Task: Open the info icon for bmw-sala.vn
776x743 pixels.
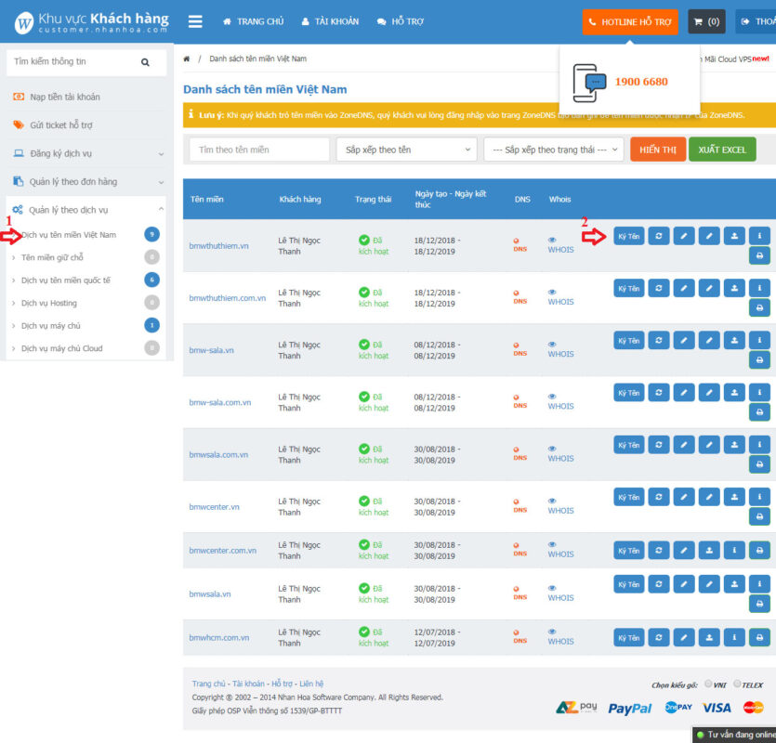Action: 759,340
